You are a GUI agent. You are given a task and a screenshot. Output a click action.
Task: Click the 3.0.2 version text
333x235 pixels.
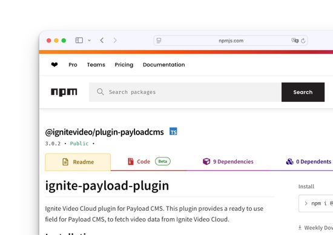pos(53,144)
